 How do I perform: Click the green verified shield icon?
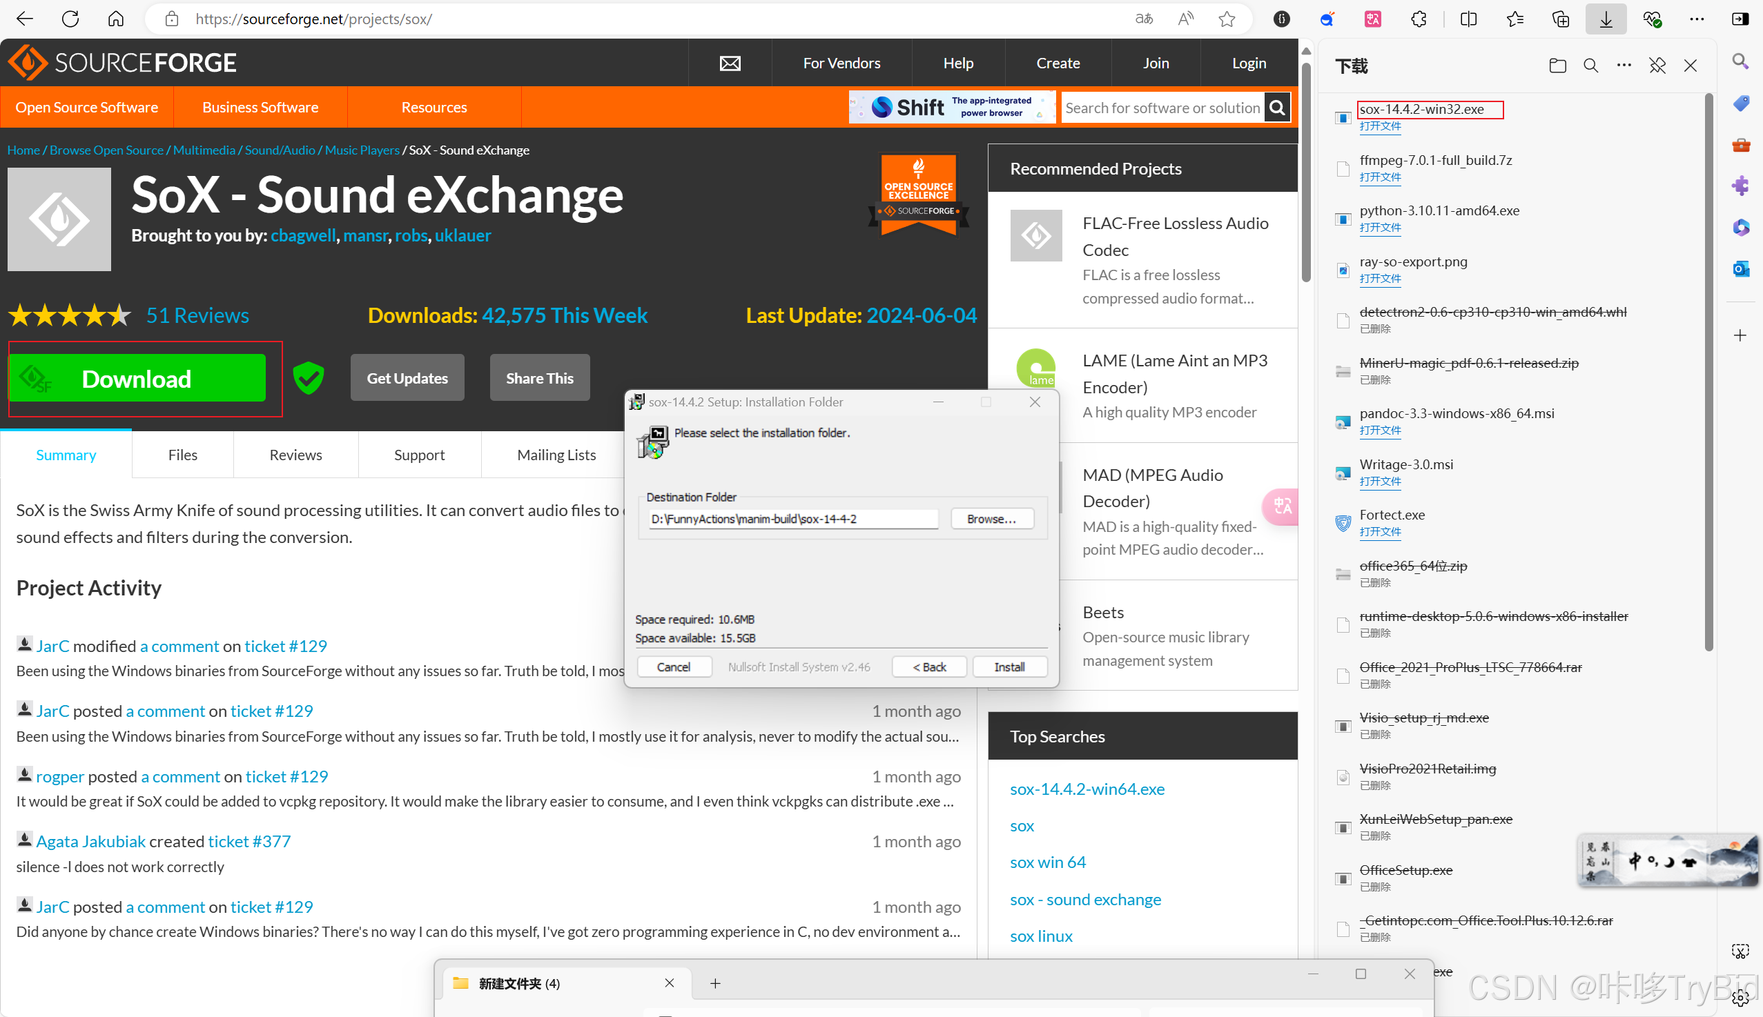(x=308, y=378)
